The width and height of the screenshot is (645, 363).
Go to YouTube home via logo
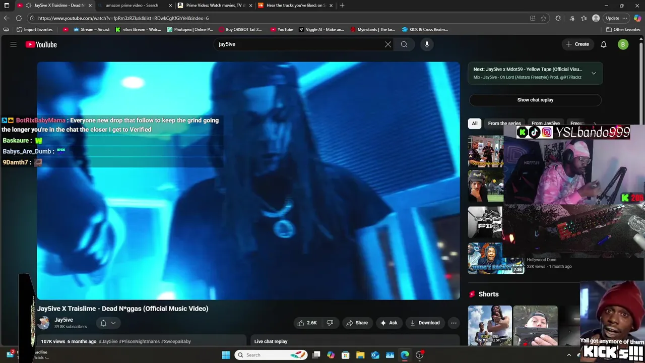[41, 44]
